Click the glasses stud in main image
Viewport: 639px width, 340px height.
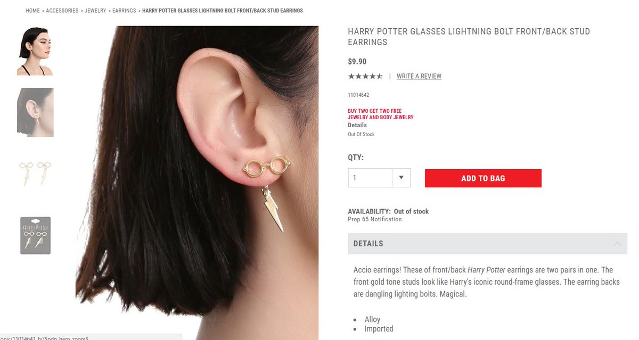point(268,167)
